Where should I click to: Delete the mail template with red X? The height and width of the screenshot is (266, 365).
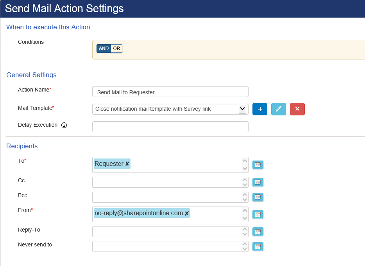point(297,109)
